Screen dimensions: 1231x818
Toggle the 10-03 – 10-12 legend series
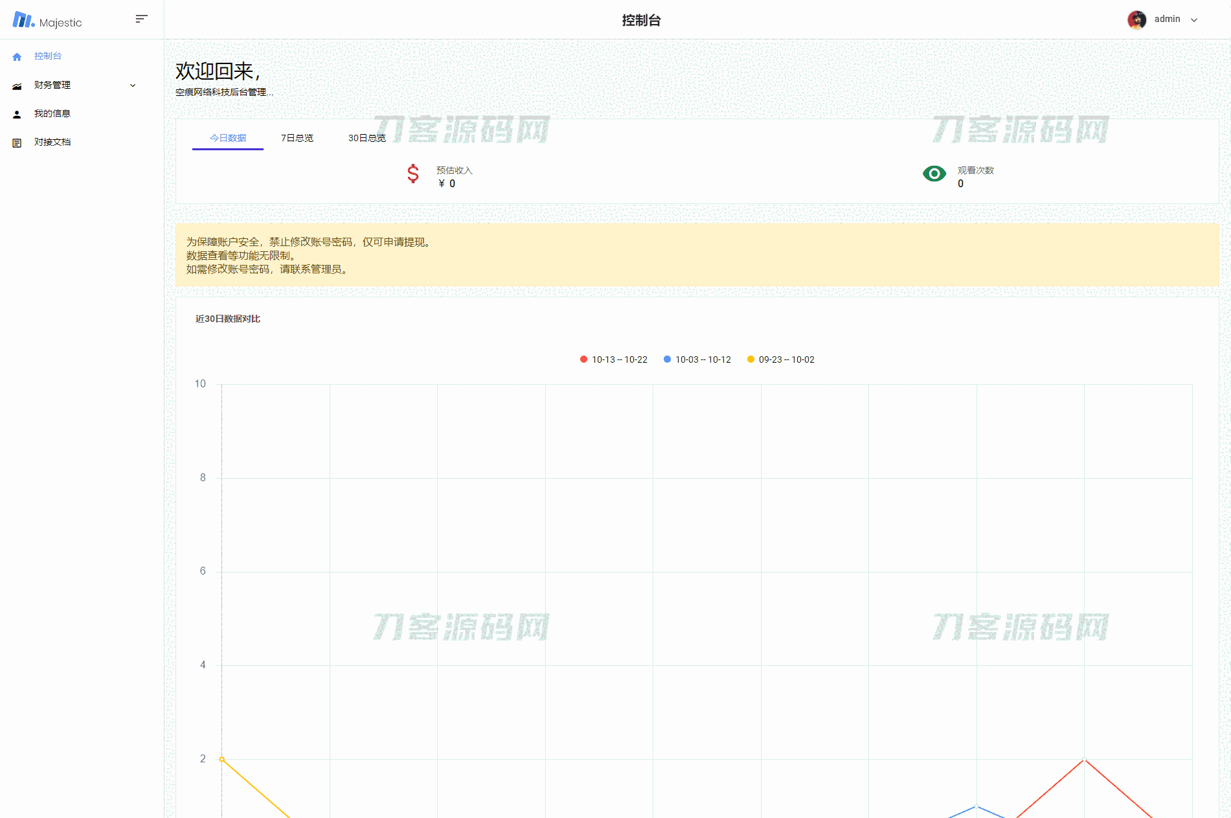697,359
